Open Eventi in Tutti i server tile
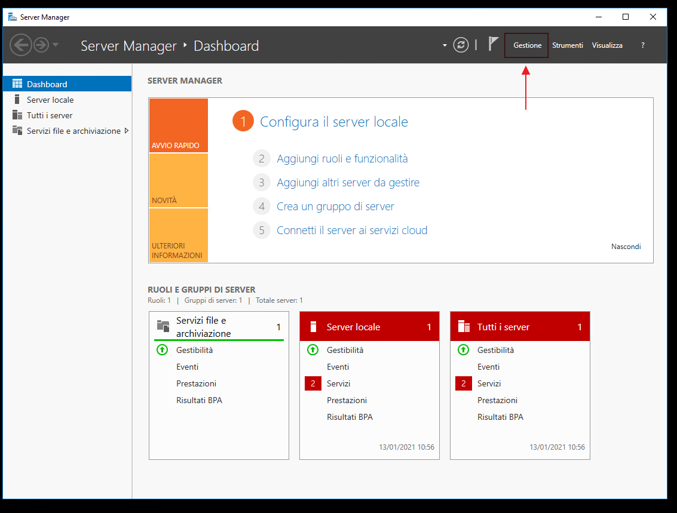Viewport: 677px width, 513px height. pyautogui.click(x=488, y=367)
